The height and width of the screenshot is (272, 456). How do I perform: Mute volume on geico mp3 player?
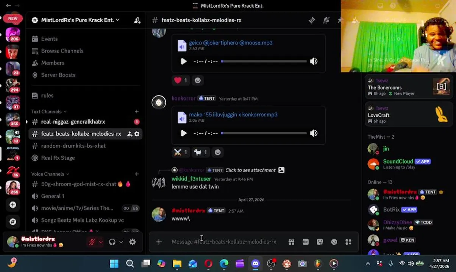point(314,61)
